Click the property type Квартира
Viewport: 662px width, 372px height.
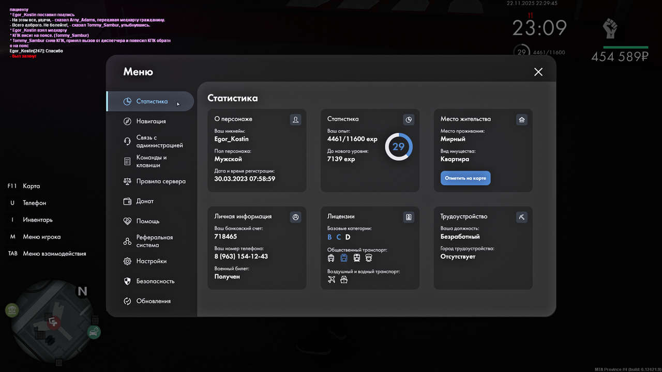click(x=455, y=159)
